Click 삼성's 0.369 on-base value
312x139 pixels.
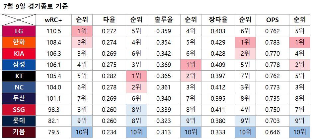tap(163, 65)
